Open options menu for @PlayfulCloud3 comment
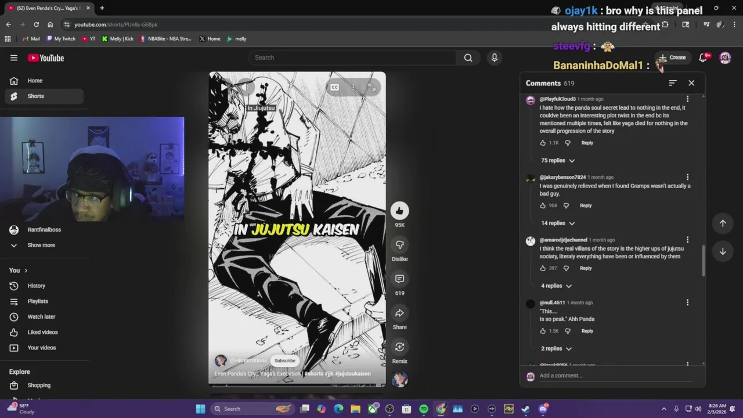The width and height of the screenshot is (743, 418). tap(687, 99)
